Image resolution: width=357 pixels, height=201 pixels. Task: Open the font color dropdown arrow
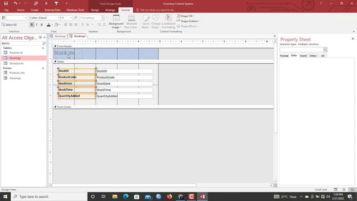pyautogui.click(x=52, y=25)
